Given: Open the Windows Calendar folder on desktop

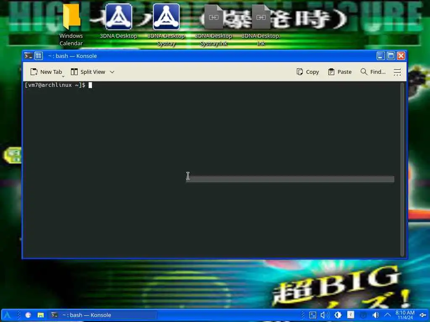Looking at the screenshot, I should click(71, 25).
